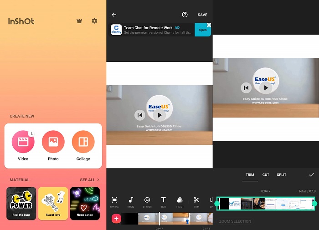Switch to the CUT tab
319x230 pixels.
point(266,175)
